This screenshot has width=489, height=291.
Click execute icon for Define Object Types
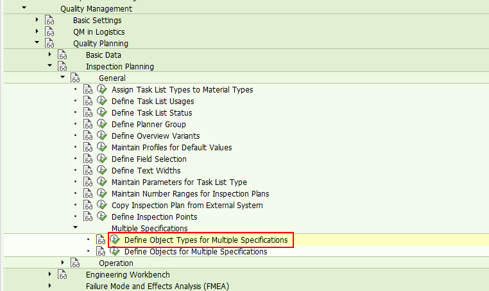[115, 240]
